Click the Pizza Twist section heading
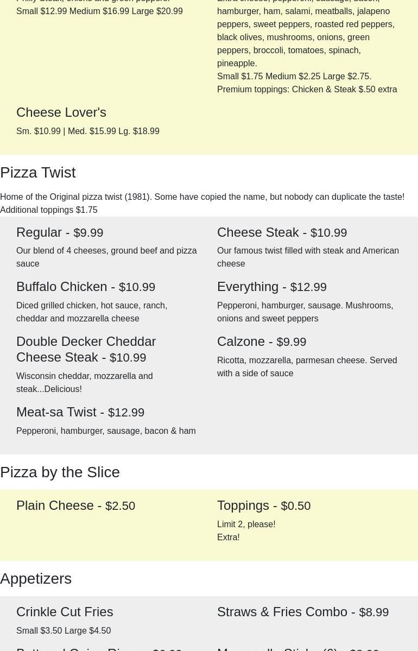The width and height of the screenshot is (418, 651). click(x=38, y=172)
